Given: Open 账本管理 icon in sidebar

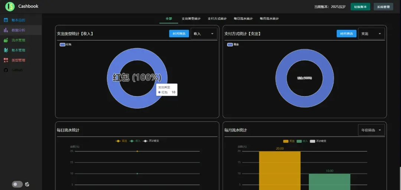Looking at the screenshot, I should pyautogui.click(x=6, y=50).
